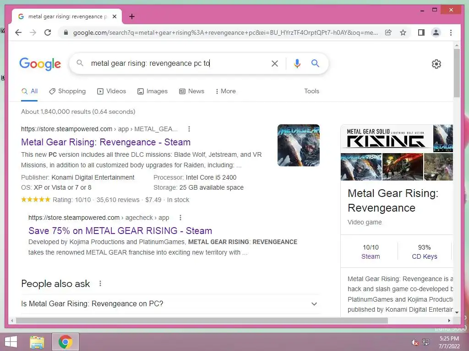Click the Chrome taskbar icon

click(65, 342)
